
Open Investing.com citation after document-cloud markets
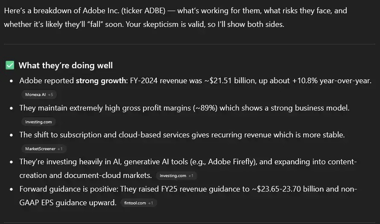(172, 175)
